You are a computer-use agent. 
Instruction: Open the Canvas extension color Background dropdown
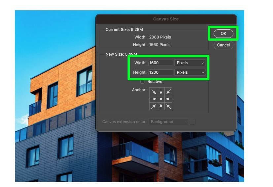click(168, 122)
